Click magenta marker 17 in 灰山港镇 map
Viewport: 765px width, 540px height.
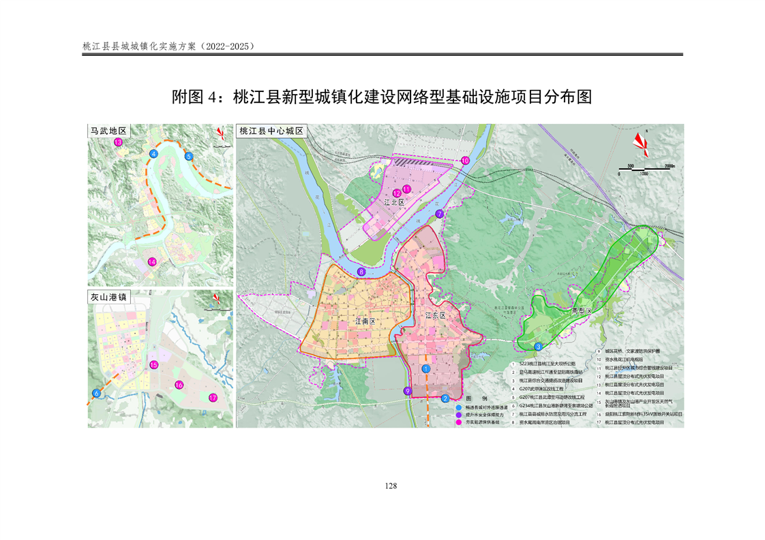(x=213, y=398)
